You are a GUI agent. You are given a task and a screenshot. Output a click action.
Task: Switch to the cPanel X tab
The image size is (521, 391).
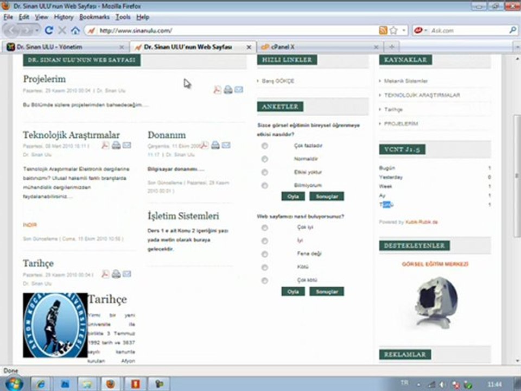319,47
